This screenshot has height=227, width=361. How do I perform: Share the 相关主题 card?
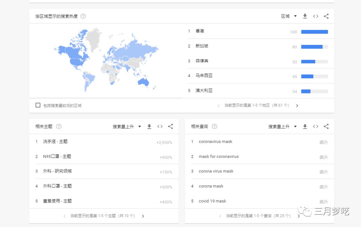(170, 127)
